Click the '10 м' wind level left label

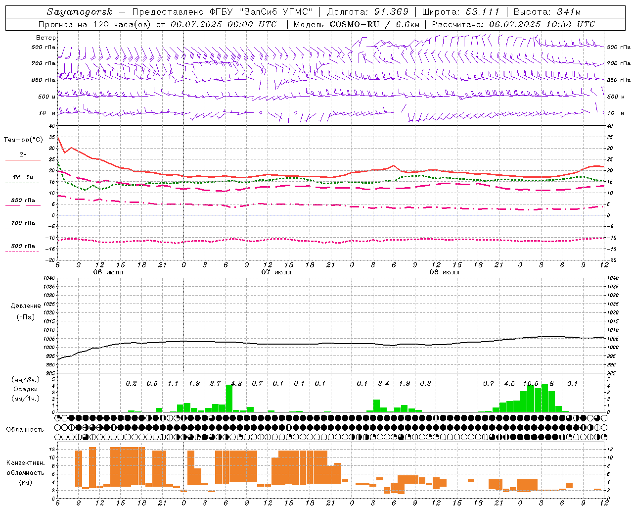(x=47, y=113)
